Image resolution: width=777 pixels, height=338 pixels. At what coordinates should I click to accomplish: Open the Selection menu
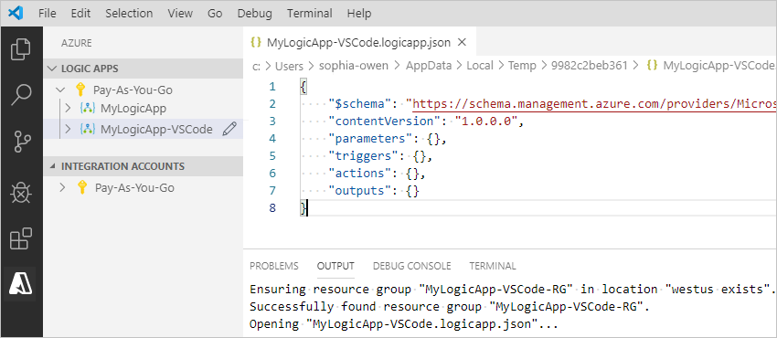pos(129,14)
